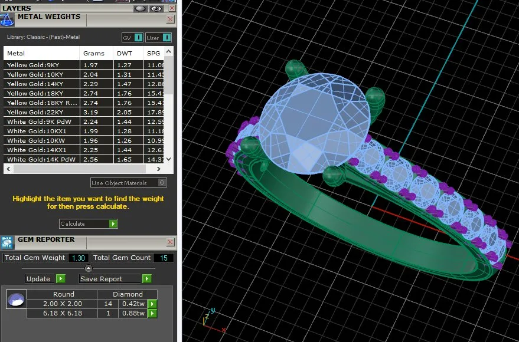Click green arrow beside 0.88tw gem row
The width and height of the screenshot is (519, 342).
152,313
